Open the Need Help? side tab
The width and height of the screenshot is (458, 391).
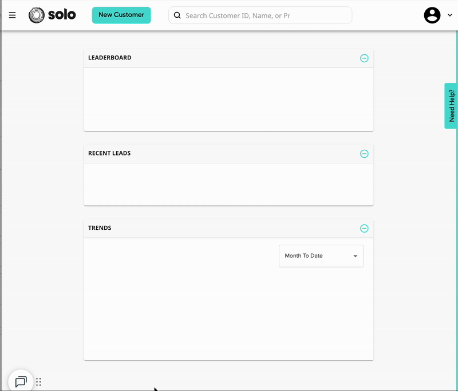coord(451,106)
